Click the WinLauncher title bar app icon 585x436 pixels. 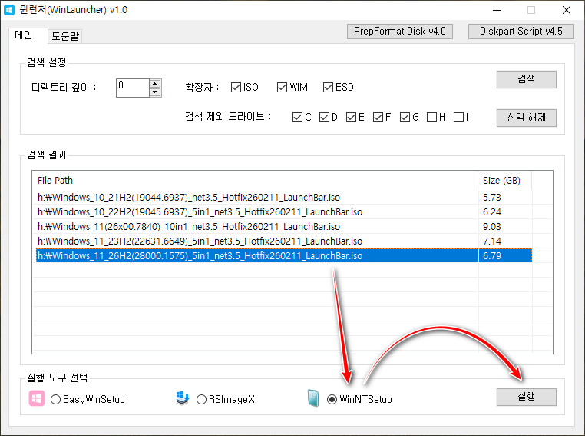point(9,10)
